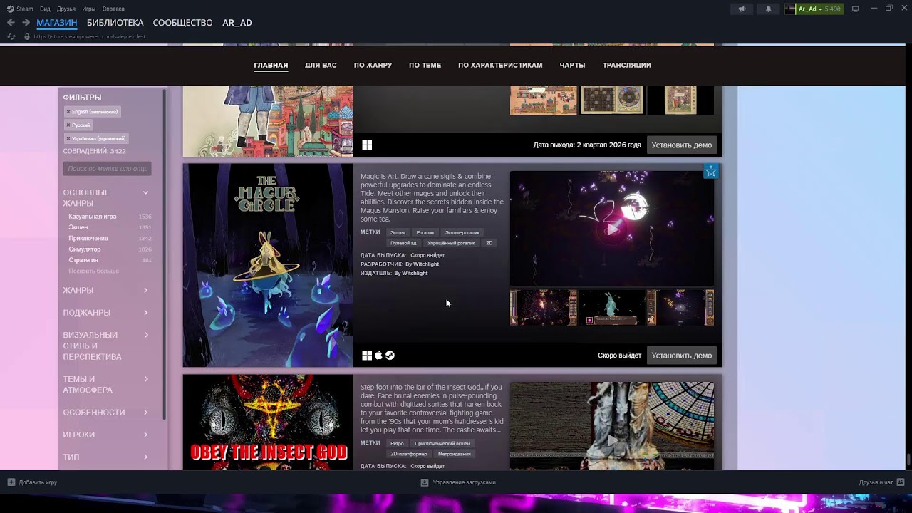912x513 pixels.
Task: Open the notifications bell
Action: click(x=768, y=9)
